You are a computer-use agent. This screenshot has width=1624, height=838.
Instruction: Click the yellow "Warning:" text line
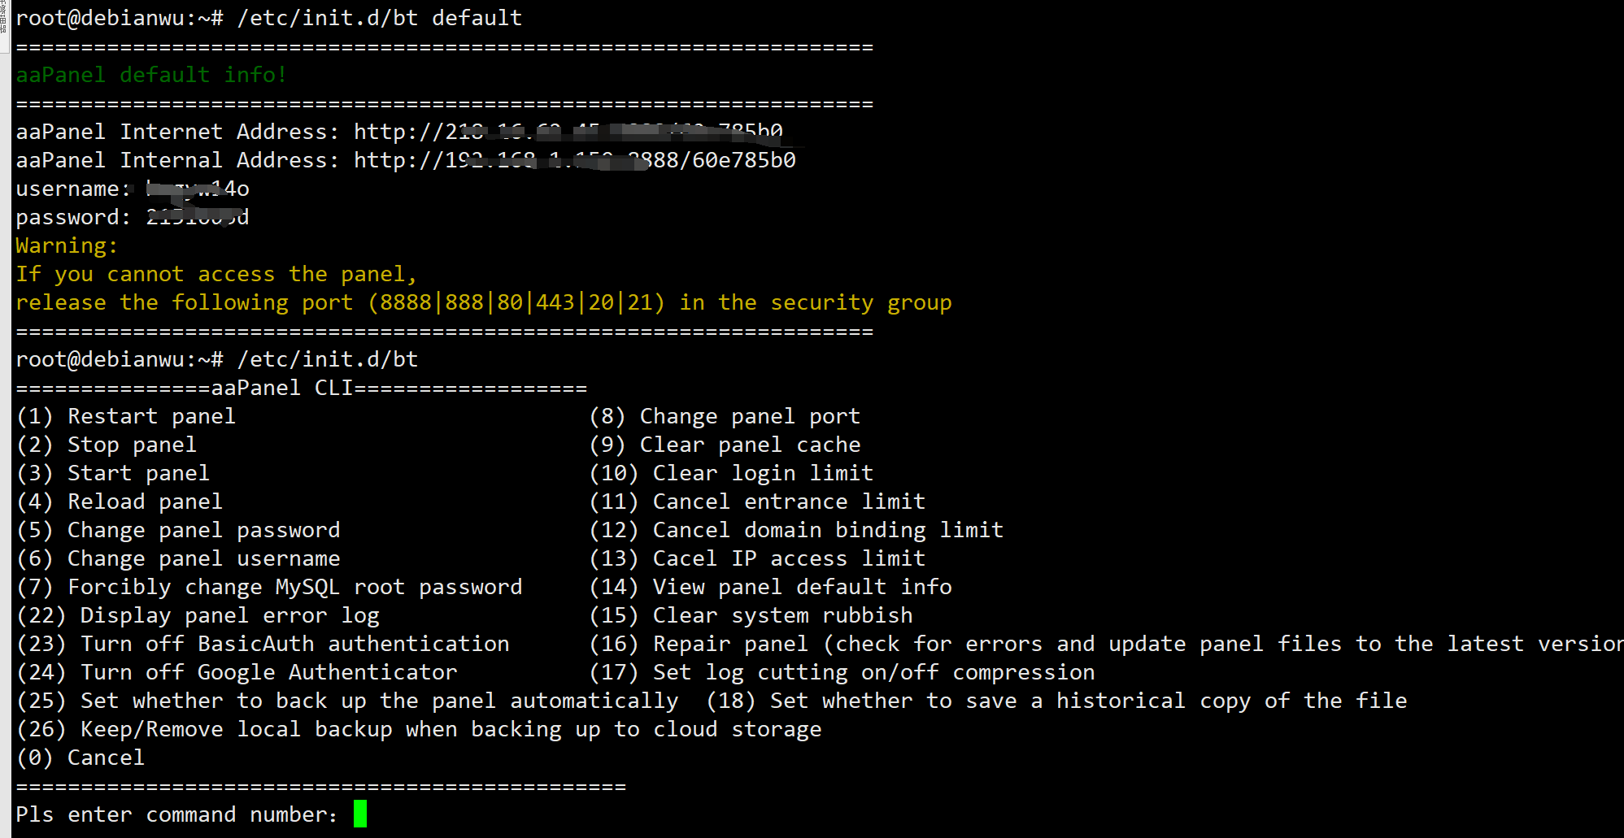[67, 245]
